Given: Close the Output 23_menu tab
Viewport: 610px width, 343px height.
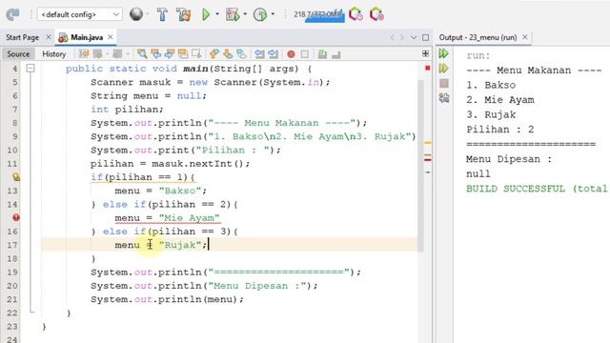Looking at the screenshot, I should (525, 37).
